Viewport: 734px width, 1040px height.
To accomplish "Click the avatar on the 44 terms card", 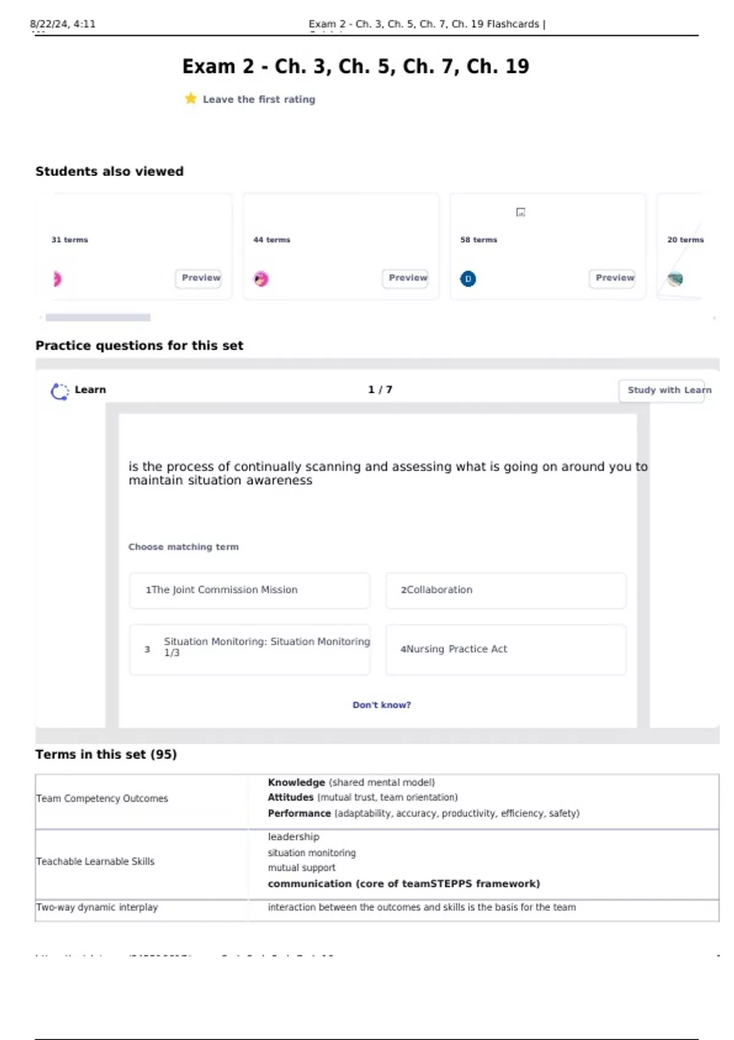I will pyautogui.click(x=261, y=279).
